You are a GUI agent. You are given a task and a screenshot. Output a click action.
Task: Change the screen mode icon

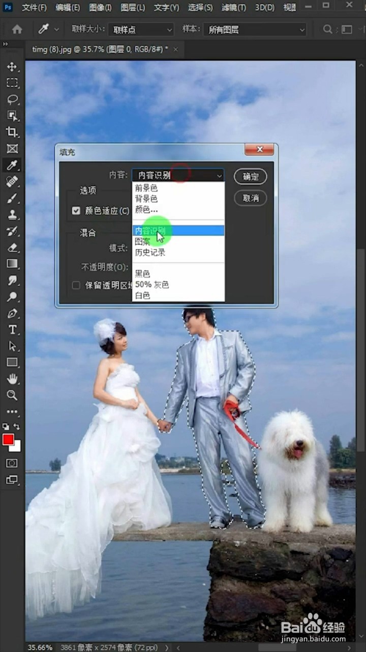(x=12, y=479)
